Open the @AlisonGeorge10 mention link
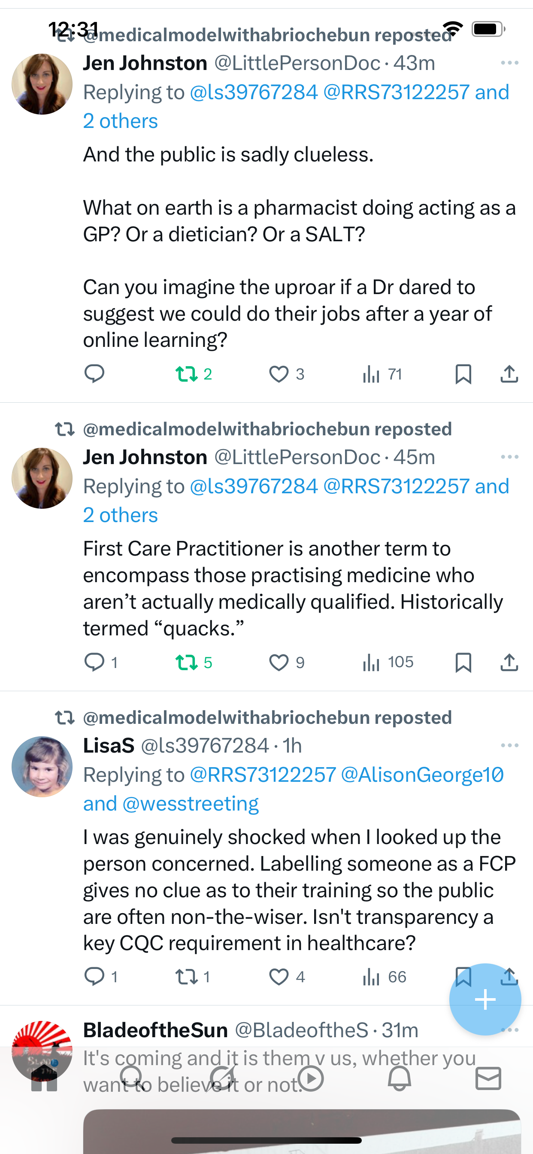The height and width of the screenshot is (1154, 533). [x=422, y=775]
